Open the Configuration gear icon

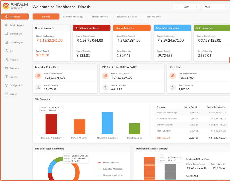click(x=7, y=86)
